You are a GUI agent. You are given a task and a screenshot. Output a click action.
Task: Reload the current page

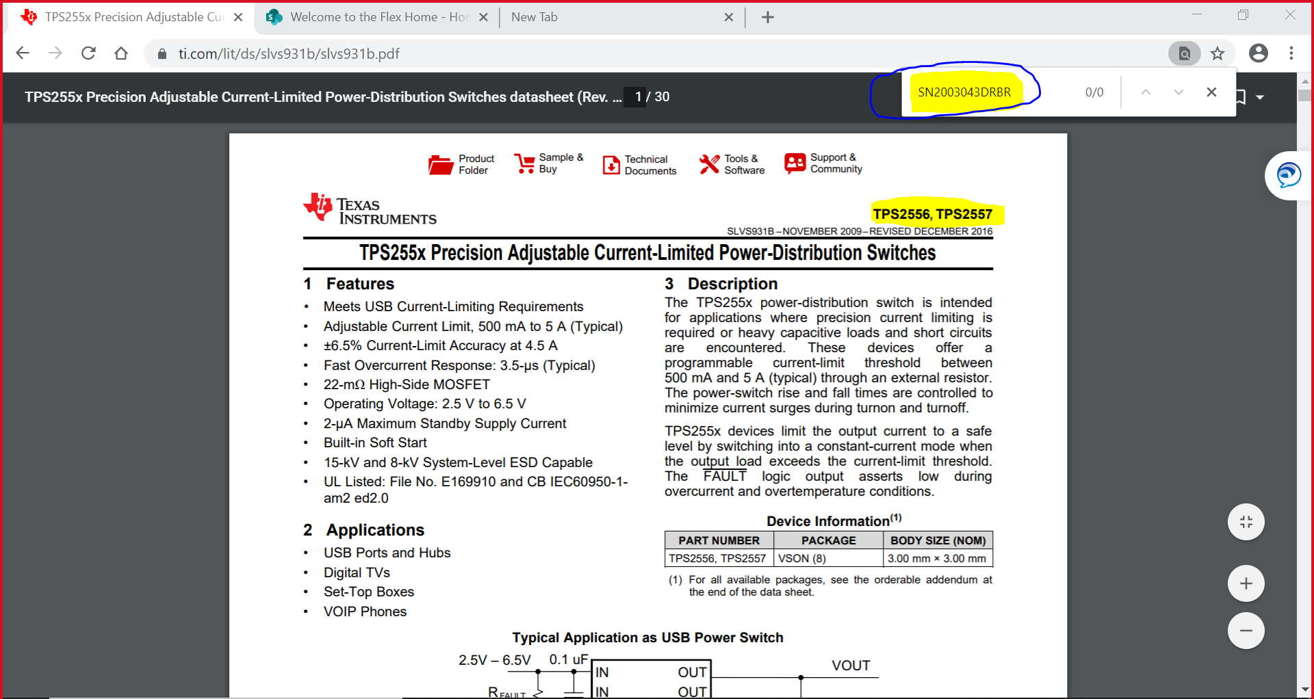point(88,53)
